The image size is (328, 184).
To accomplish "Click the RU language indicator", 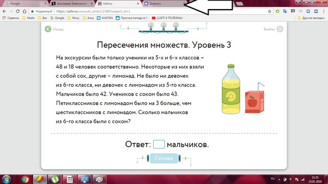I will tap(273, 179).
